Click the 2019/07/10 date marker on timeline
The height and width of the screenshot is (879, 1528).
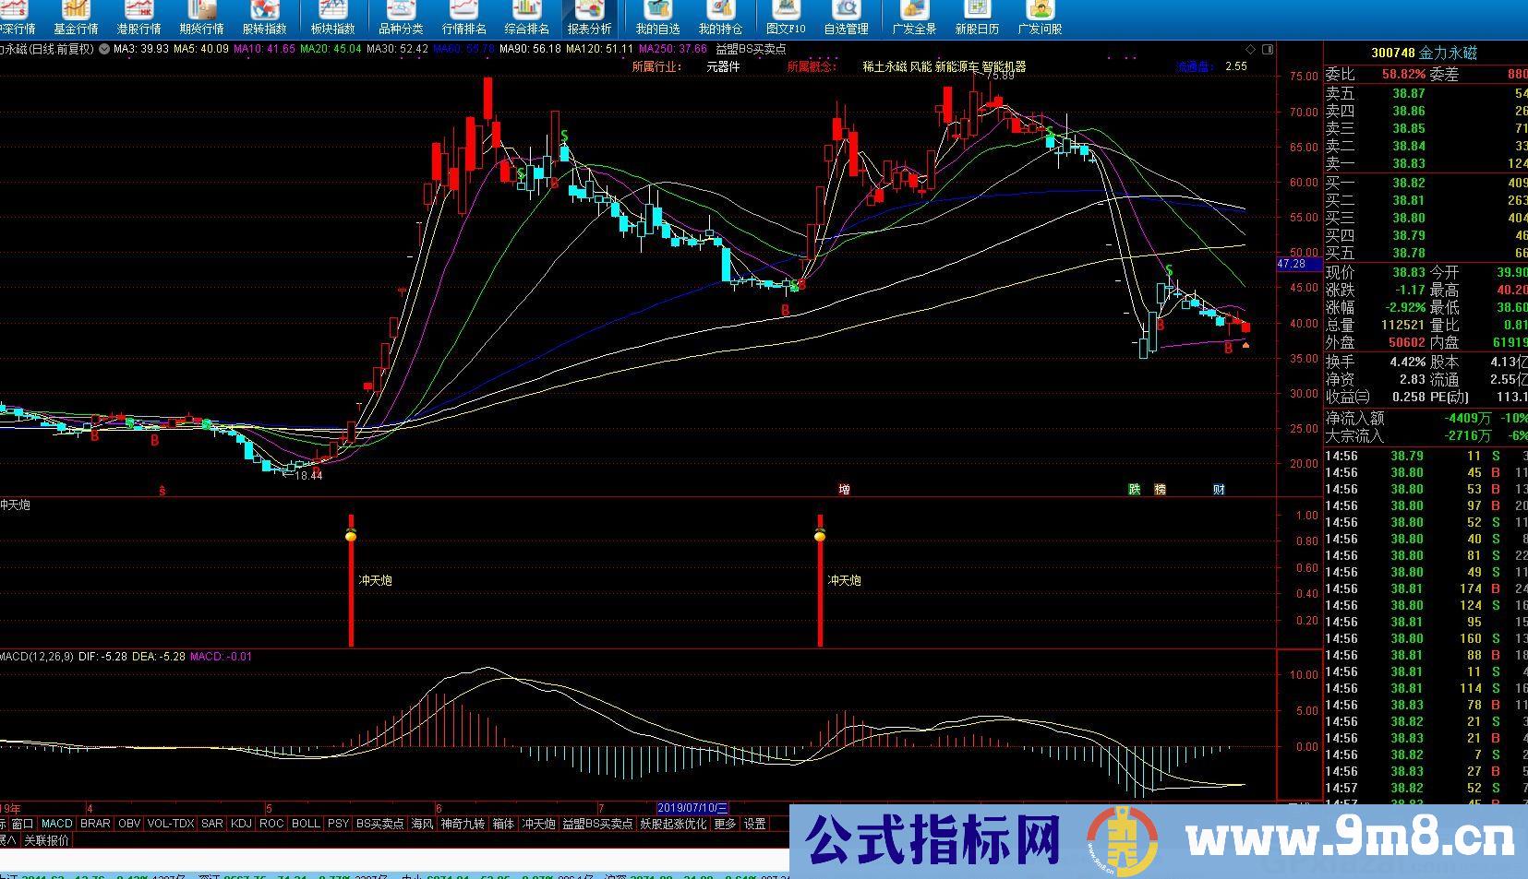[692, 808]
